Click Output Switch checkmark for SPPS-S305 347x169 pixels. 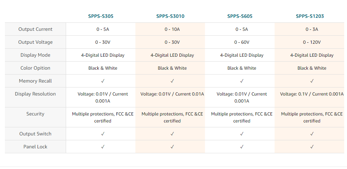[x=103, y=134]
